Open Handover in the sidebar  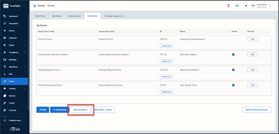pyautogui.click(x=13, y=38)
